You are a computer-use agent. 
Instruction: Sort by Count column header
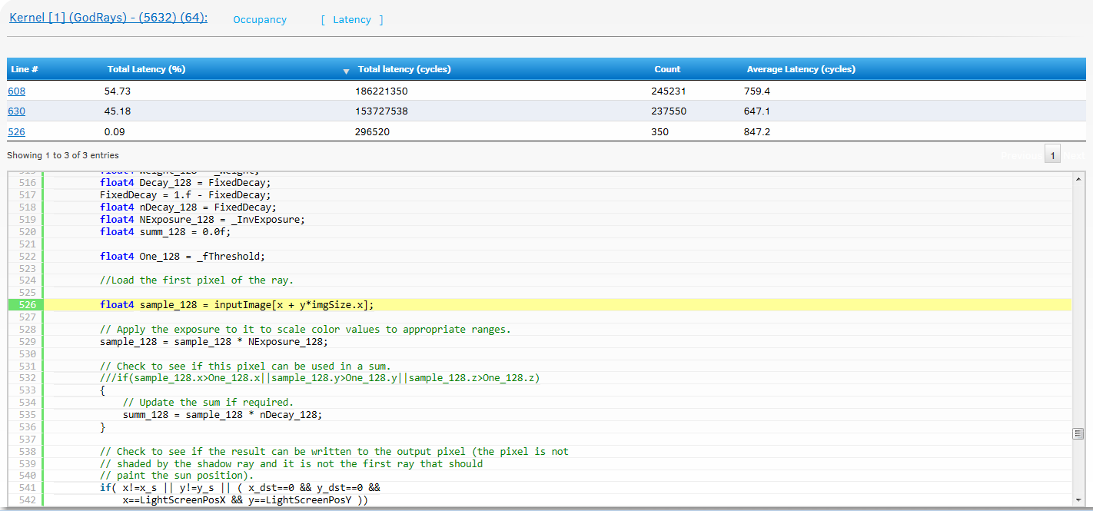(667, 69)
